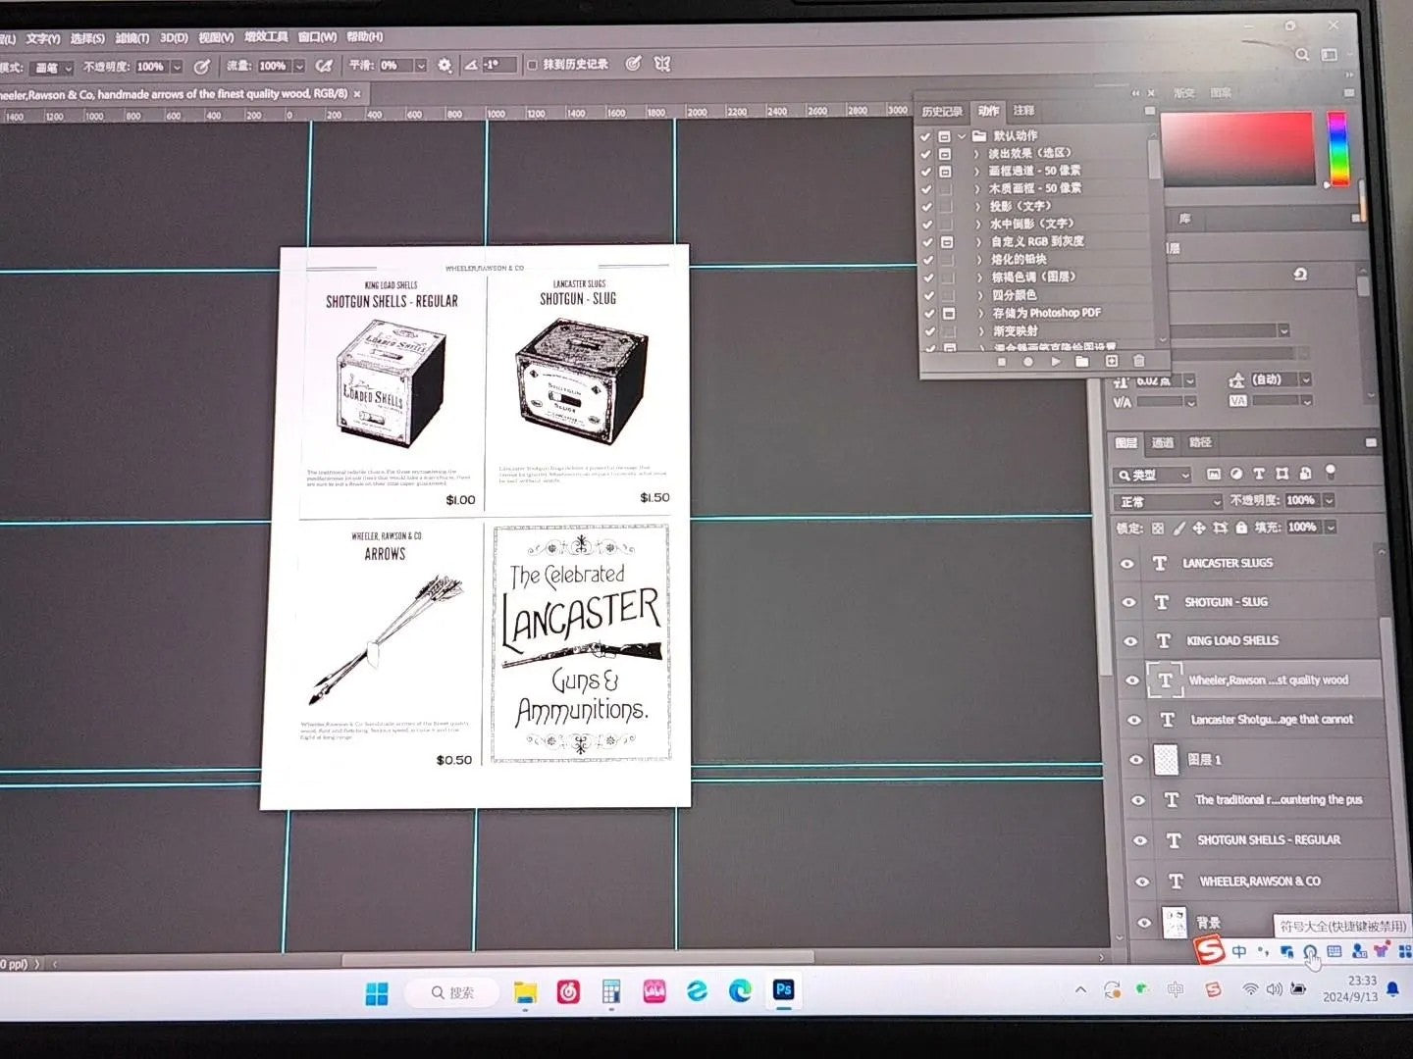Open brush smoothing gear settings
The width and height of the screenshot is (1413, 1059).
[445, 65]
